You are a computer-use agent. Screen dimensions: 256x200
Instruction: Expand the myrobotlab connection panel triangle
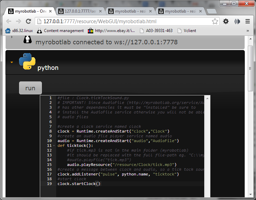click(12, 37)
